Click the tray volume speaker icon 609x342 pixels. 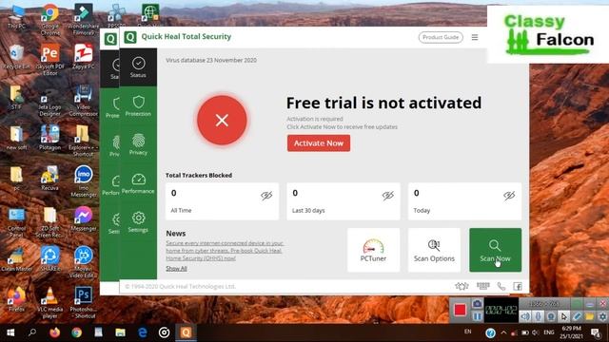coord(536,332)
